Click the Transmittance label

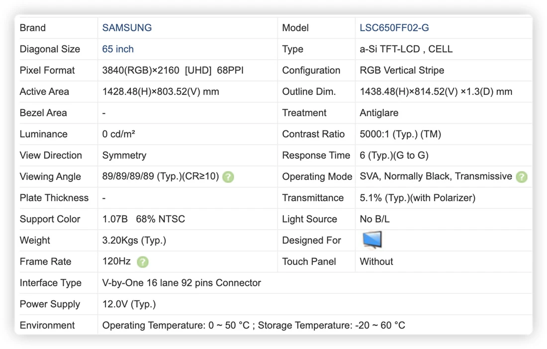313,198
